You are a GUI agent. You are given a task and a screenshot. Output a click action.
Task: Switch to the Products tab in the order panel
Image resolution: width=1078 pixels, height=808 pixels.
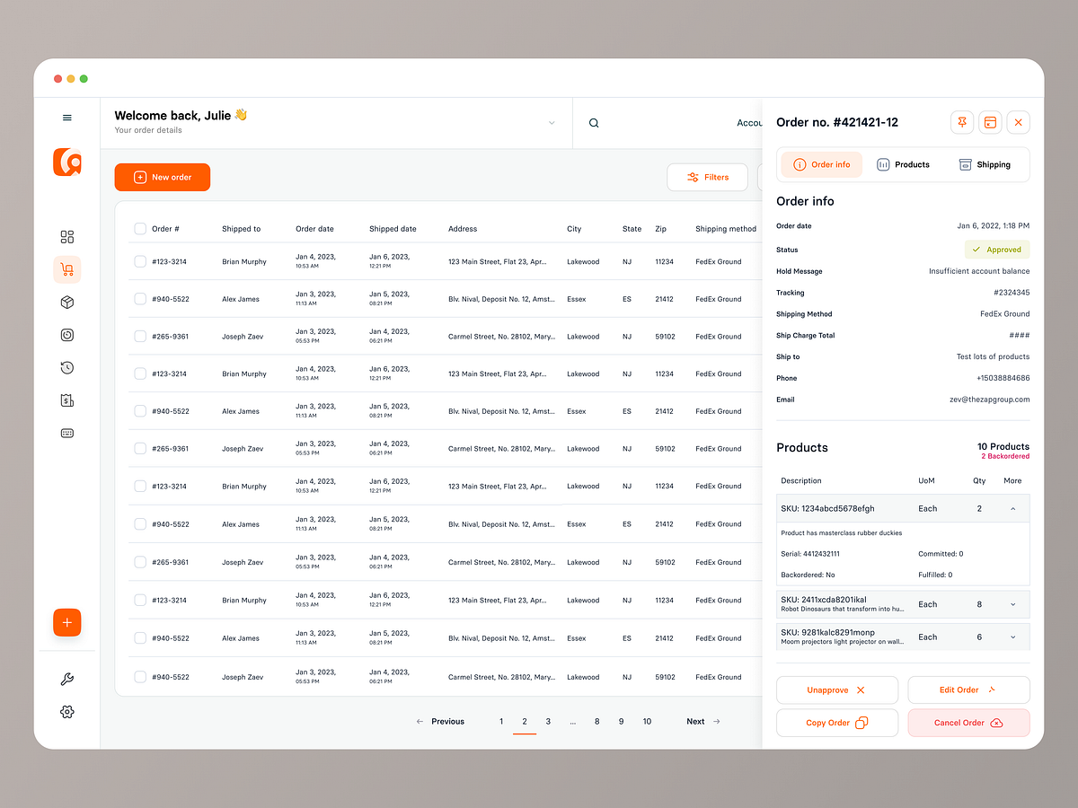click(903, 164)
